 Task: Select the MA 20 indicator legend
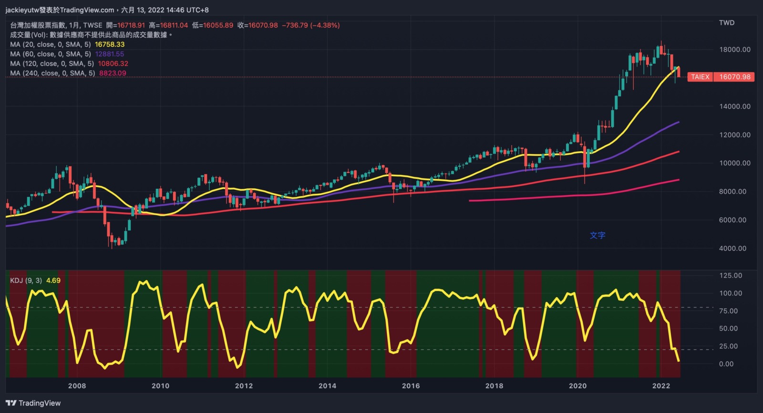click(x=50, y=44)
